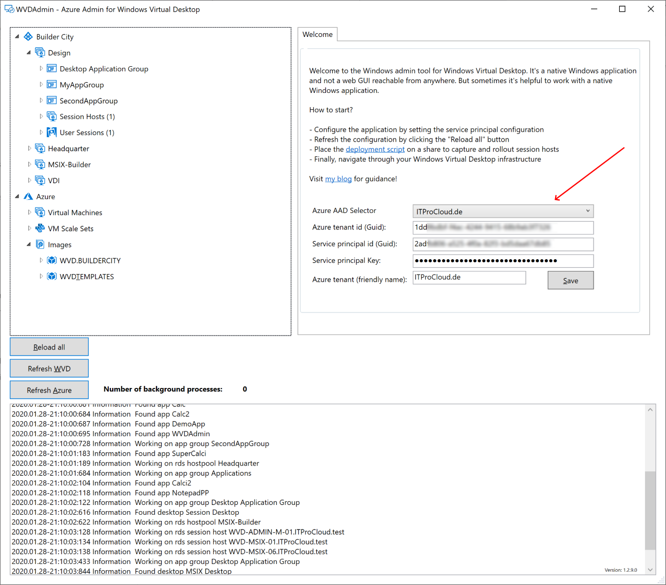Expand the SecondAppGroup node

pyautogui.click(x=41, y=101)
